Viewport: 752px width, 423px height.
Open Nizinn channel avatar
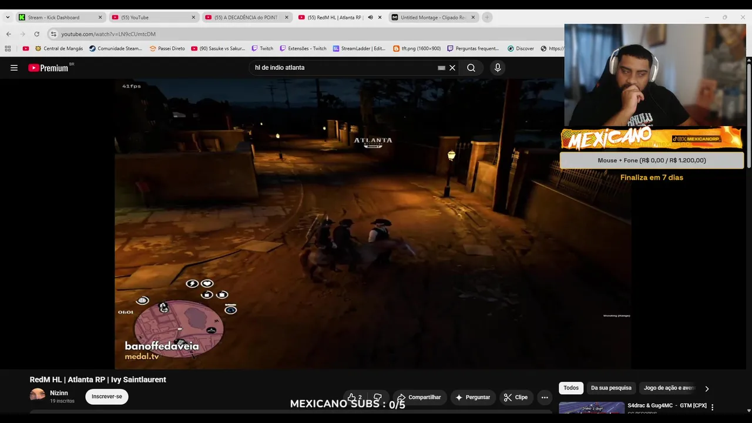tap(38, 395)
